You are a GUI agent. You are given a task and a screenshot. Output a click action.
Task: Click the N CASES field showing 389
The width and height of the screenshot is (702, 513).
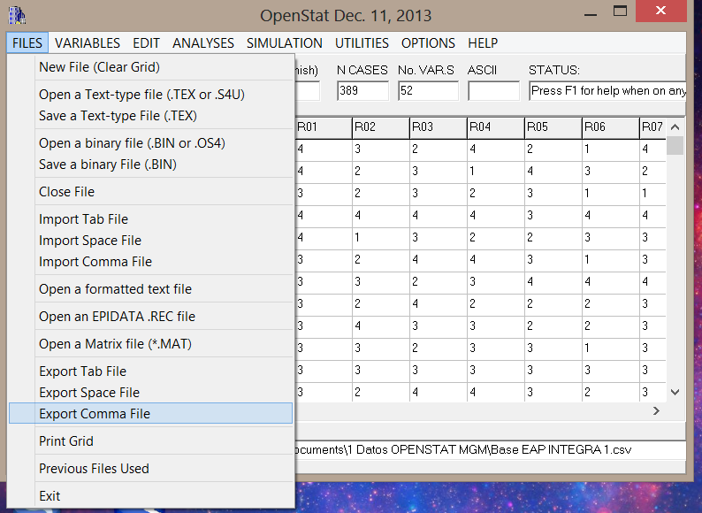tap(363, 91)
